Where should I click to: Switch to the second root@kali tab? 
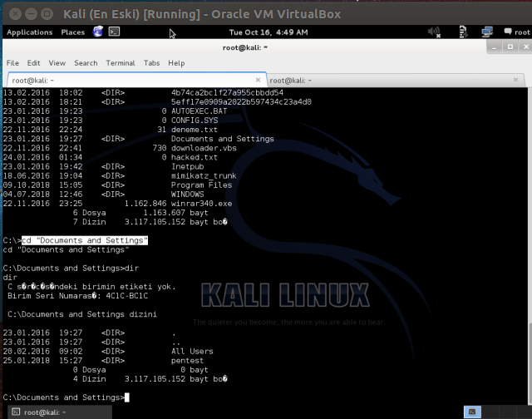pyautogui.click(x=396, y=81)
